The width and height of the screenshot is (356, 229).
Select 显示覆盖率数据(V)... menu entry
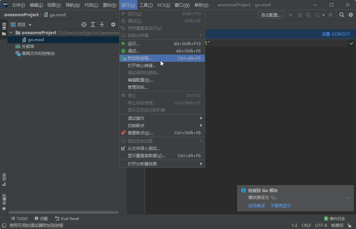click(162, 156)
